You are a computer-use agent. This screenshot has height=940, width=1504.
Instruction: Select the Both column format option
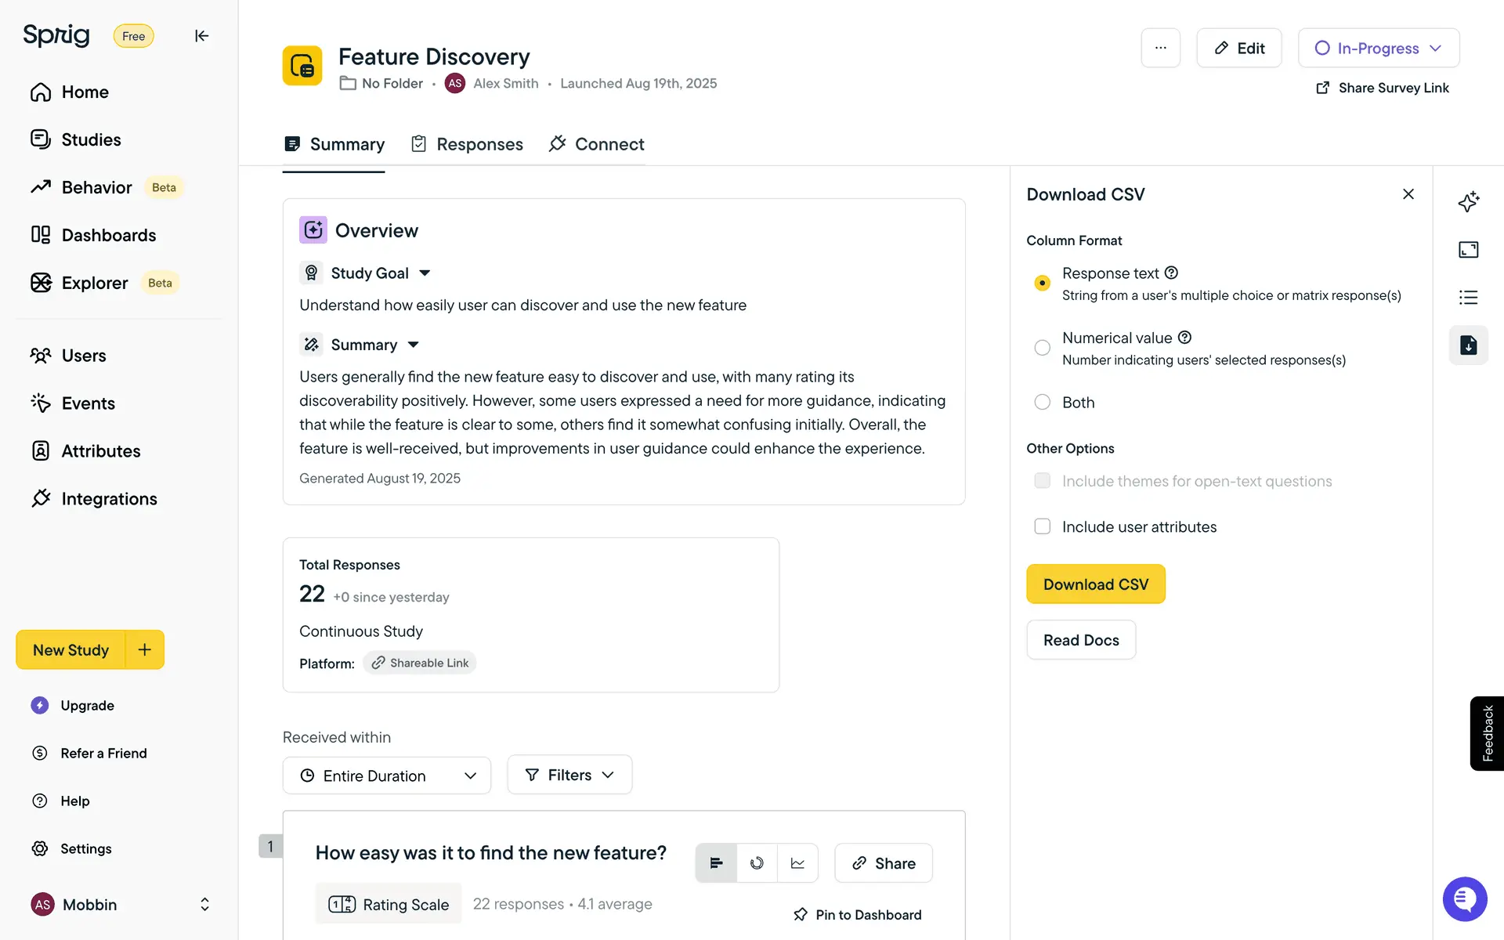1042,403
